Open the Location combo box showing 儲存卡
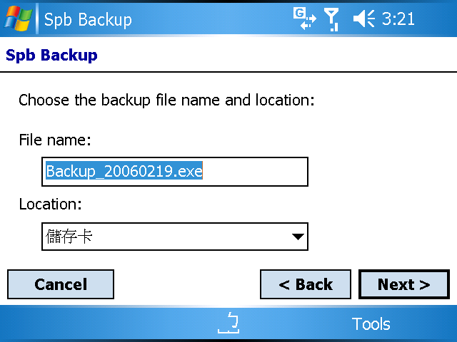The height and width of the screenshot is (342, 457). [175, 237]
